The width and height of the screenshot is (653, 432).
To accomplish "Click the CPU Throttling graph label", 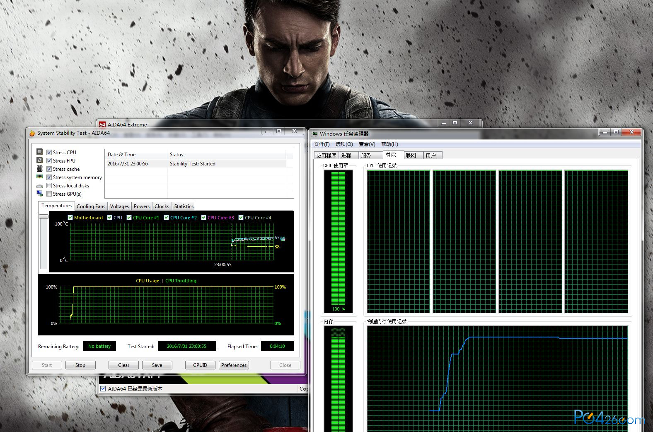I will (x=181, y=281).
